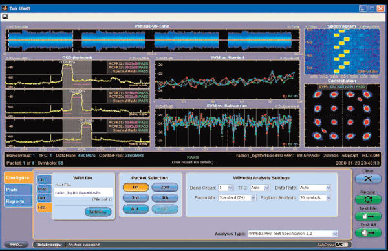Open the Band Group dropdown
Viewport: 388px width, 251px height.
[226, 188]
